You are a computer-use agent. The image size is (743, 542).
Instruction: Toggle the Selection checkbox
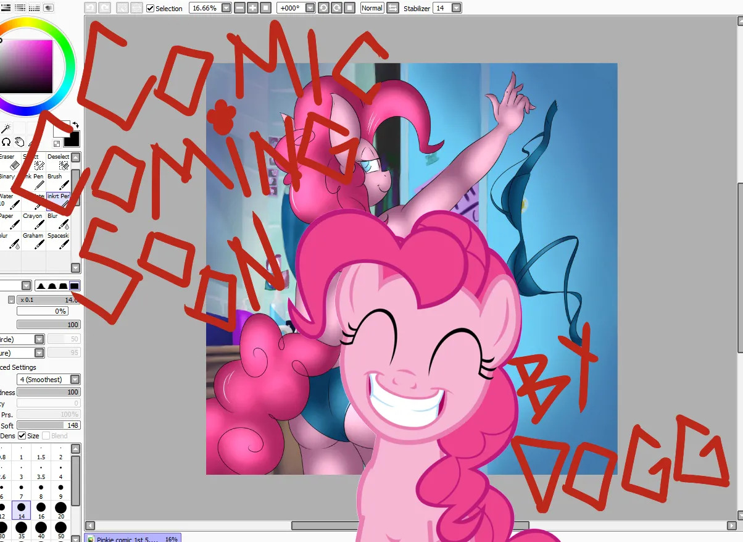point(150,9)
